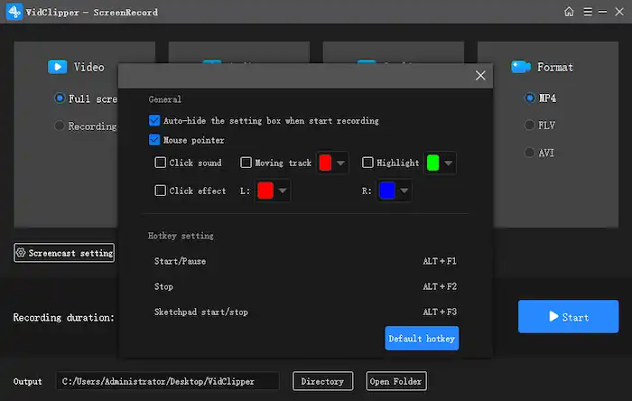The height and width of the screenshot is (401, 632).
Task: Expand the Highlight color dropdown arrow
Action: coord(448,163)
